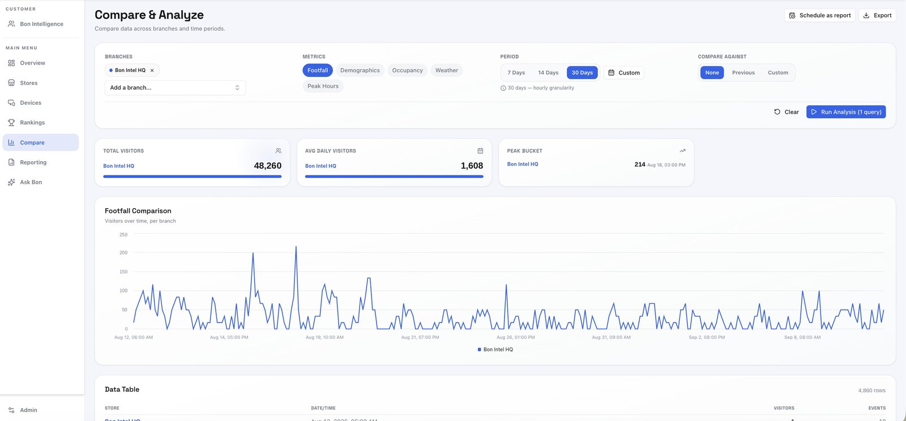Set Compare Against to None
Image resolution: width=906 pixels, height=421 pixels.
(x=712, y=72)
